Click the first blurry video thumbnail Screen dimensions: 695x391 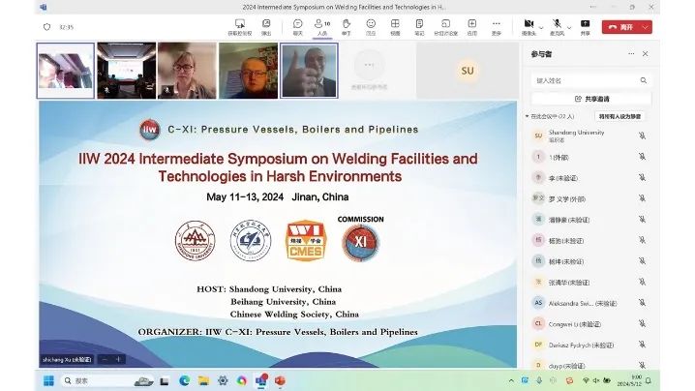click(66, 71)
